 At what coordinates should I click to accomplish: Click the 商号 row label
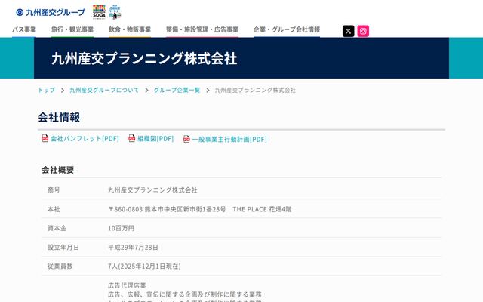point(54,190)
